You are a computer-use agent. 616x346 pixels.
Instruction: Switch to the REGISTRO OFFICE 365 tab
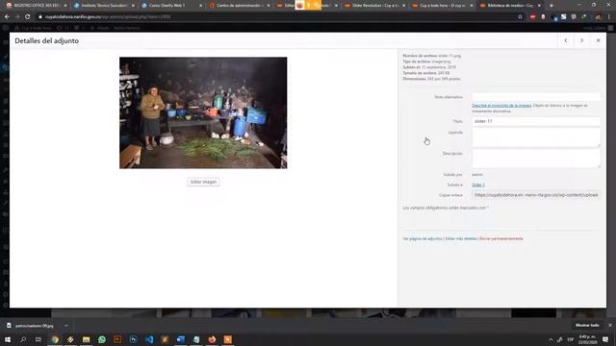point(37,6)
